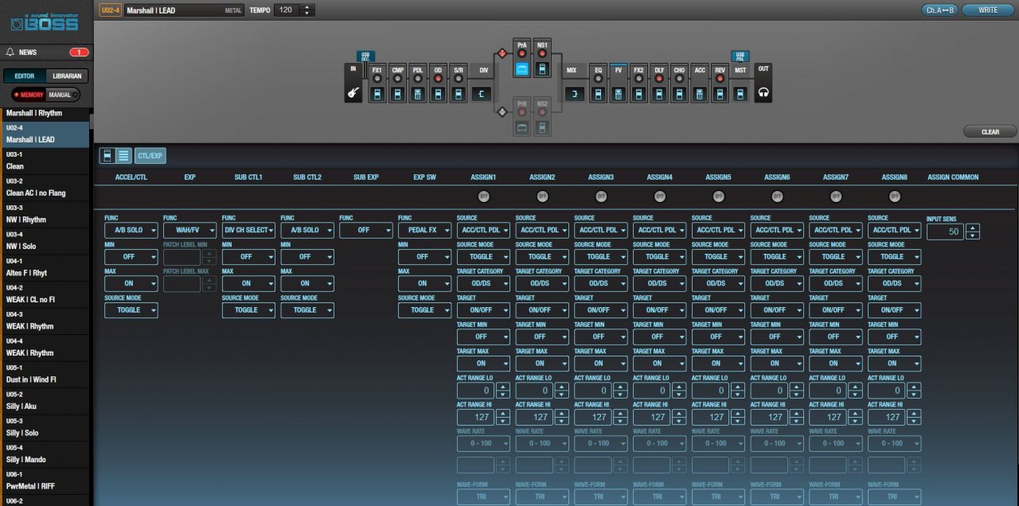Select the PrA preamp A amp icon

point(522,70)
